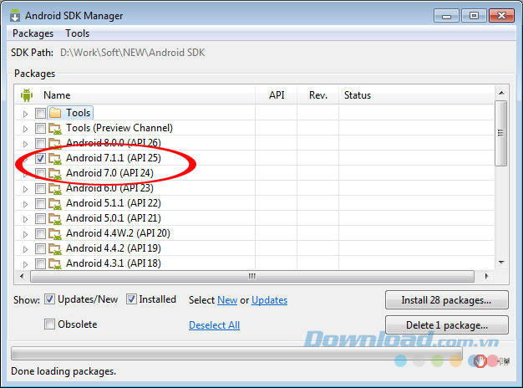Image resolution: width=523 pixels, height=388 pixels.
Task: Check the Tools folder checkbox
Action: (x=40, y=113)
